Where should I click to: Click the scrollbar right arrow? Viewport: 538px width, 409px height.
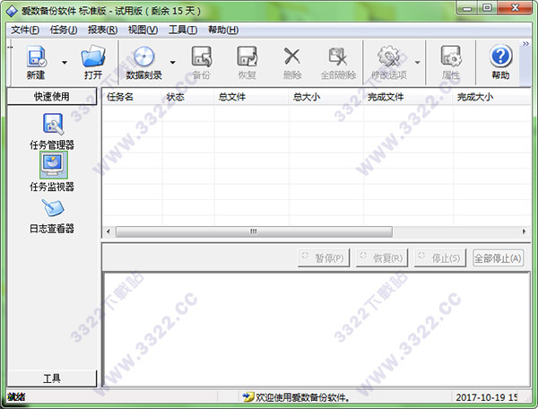click(524, 231)
